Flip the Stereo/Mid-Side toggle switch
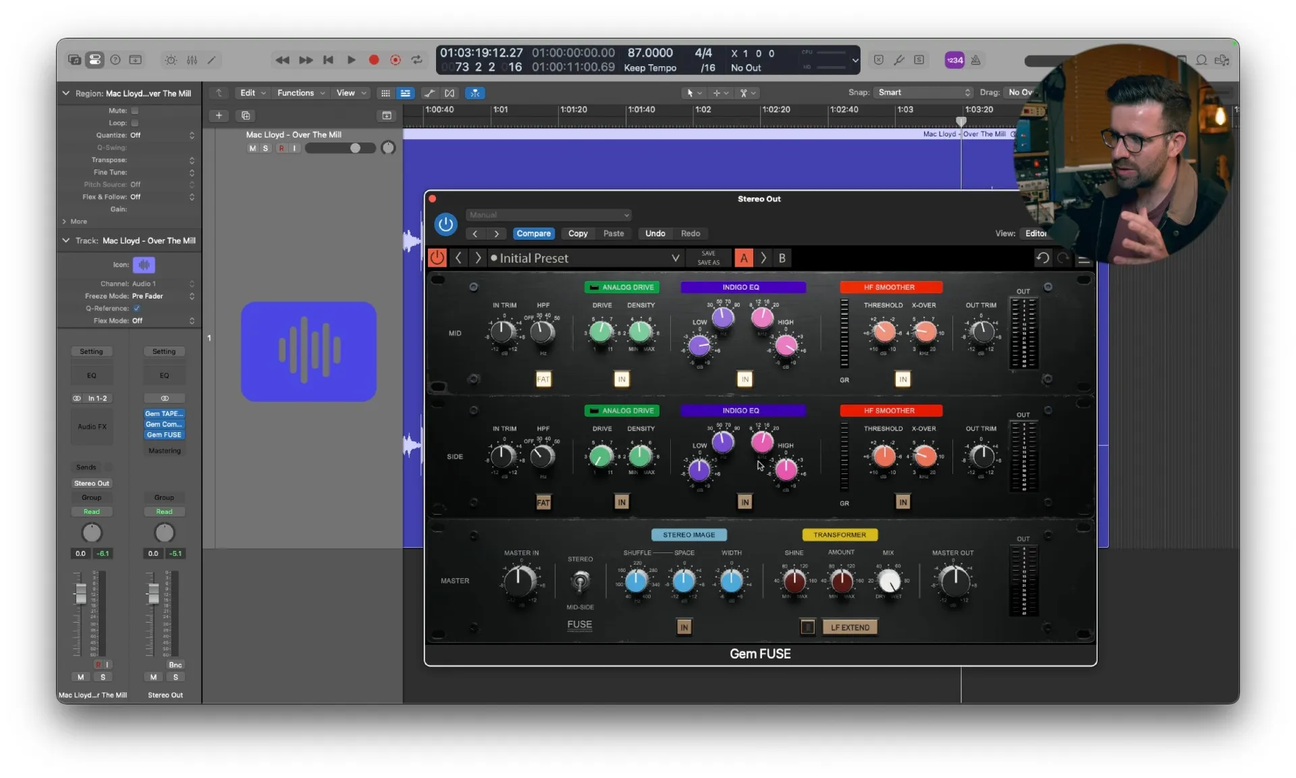The image size is (1296, 778). [x=580, y=581]
